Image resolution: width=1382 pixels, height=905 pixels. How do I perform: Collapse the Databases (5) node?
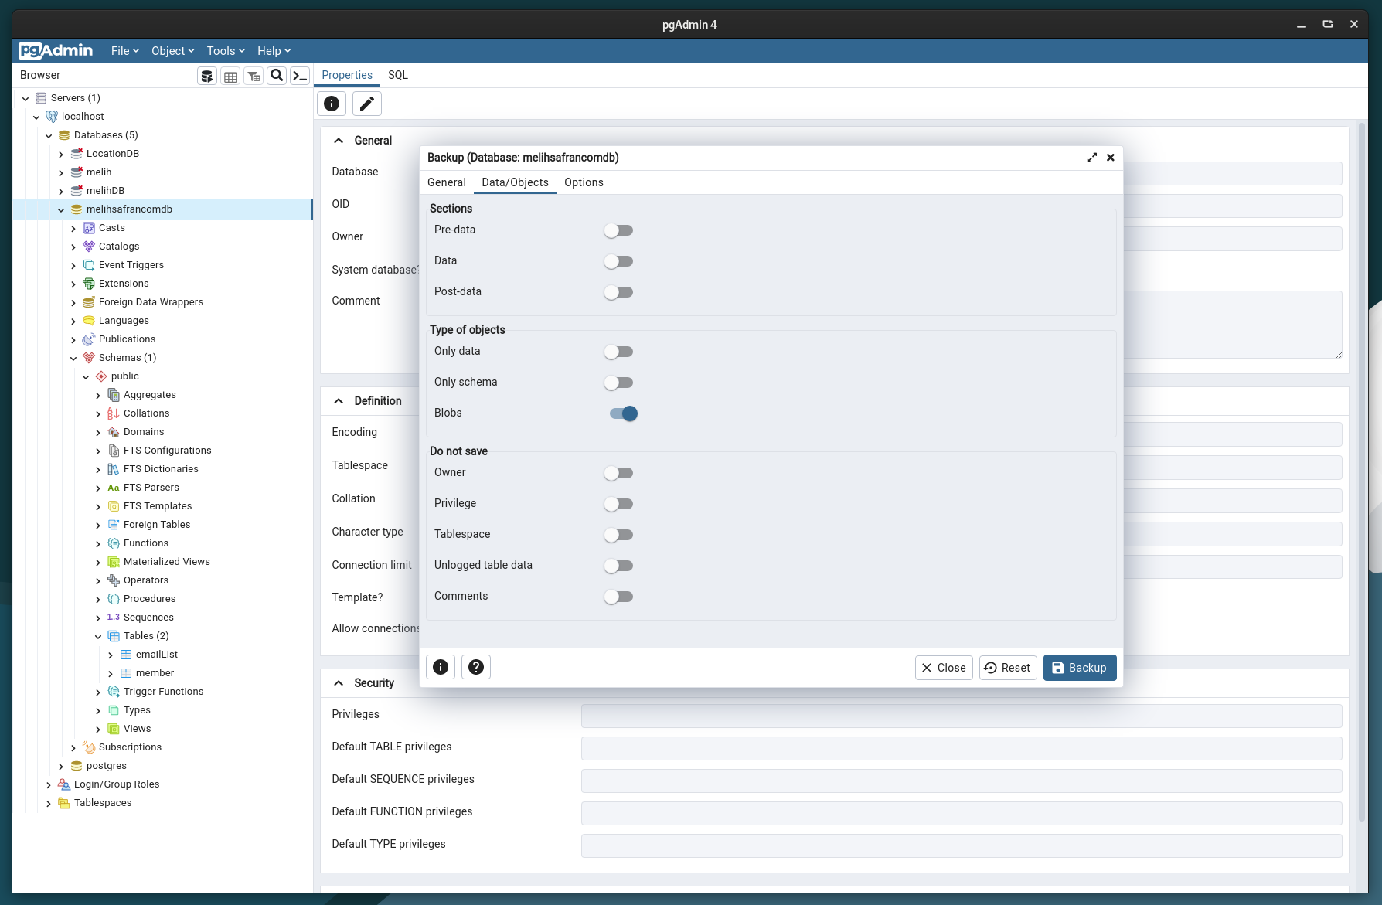click(x=49, y=135)
